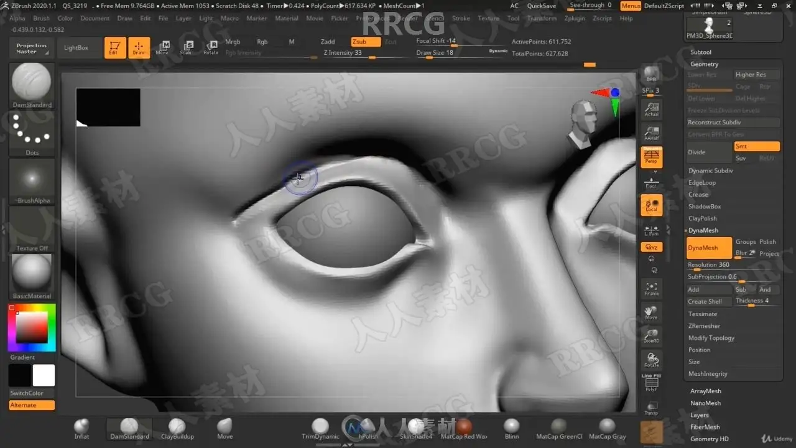
Task: Click the Move view icon on right shelf
Action: pyautogui.click(x=651, y=312)
